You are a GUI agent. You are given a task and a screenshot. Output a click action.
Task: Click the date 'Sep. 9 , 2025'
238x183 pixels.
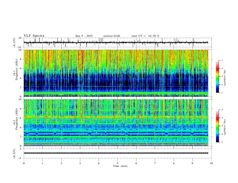tap(84, 36)
